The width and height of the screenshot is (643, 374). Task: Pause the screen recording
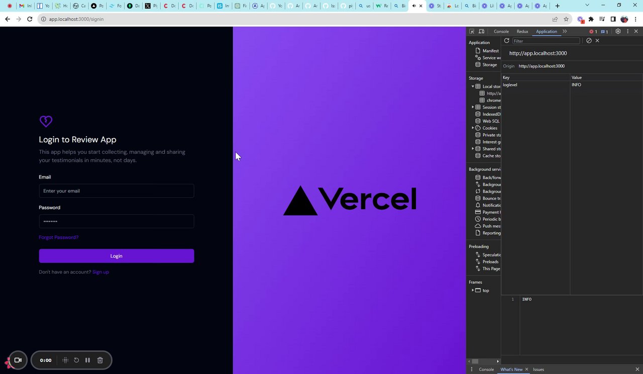click(87, 360)
